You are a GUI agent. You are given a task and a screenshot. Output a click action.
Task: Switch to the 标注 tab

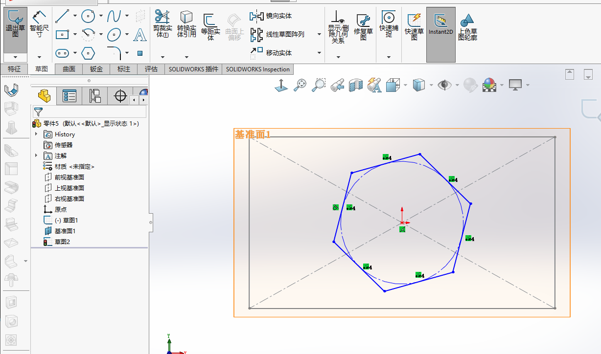pyautogui.click(x=124, y=69)
